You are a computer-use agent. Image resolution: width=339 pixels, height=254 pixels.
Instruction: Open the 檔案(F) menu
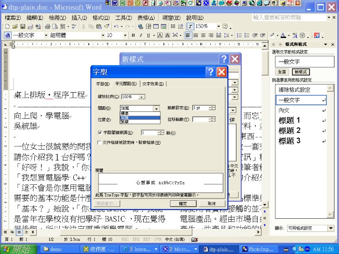coord(13,18)
